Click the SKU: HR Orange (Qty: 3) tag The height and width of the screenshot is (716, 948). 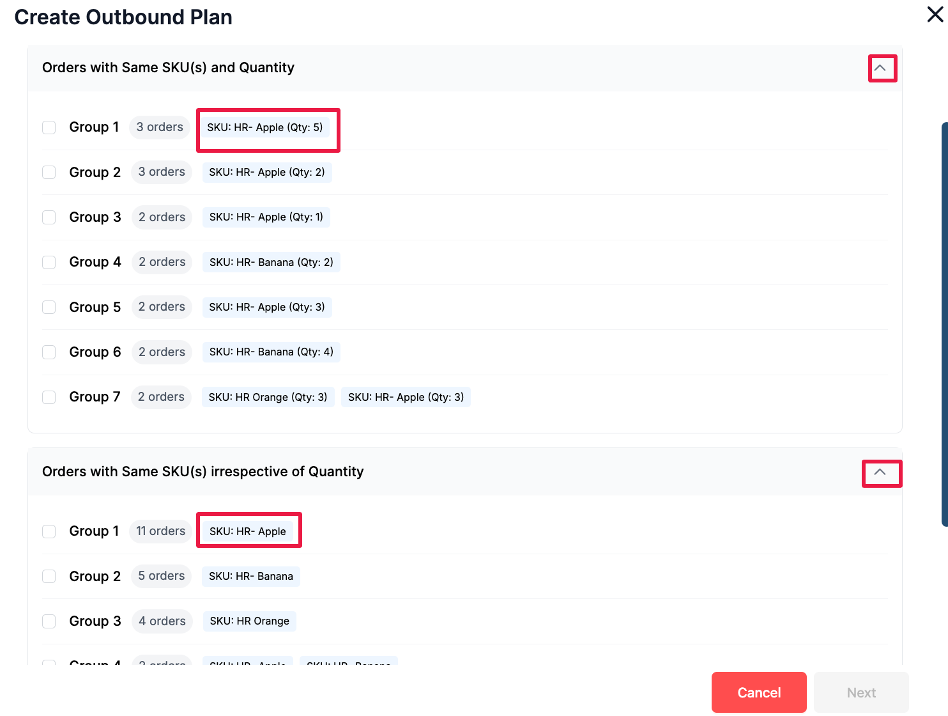point(268,397)
